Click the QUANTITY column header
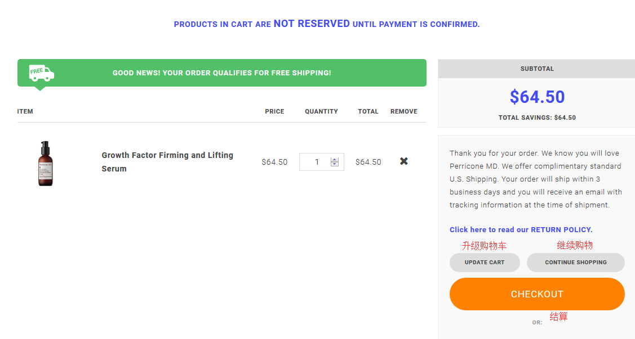This screenshot has width=635, height=339. [x=321, y=111]
